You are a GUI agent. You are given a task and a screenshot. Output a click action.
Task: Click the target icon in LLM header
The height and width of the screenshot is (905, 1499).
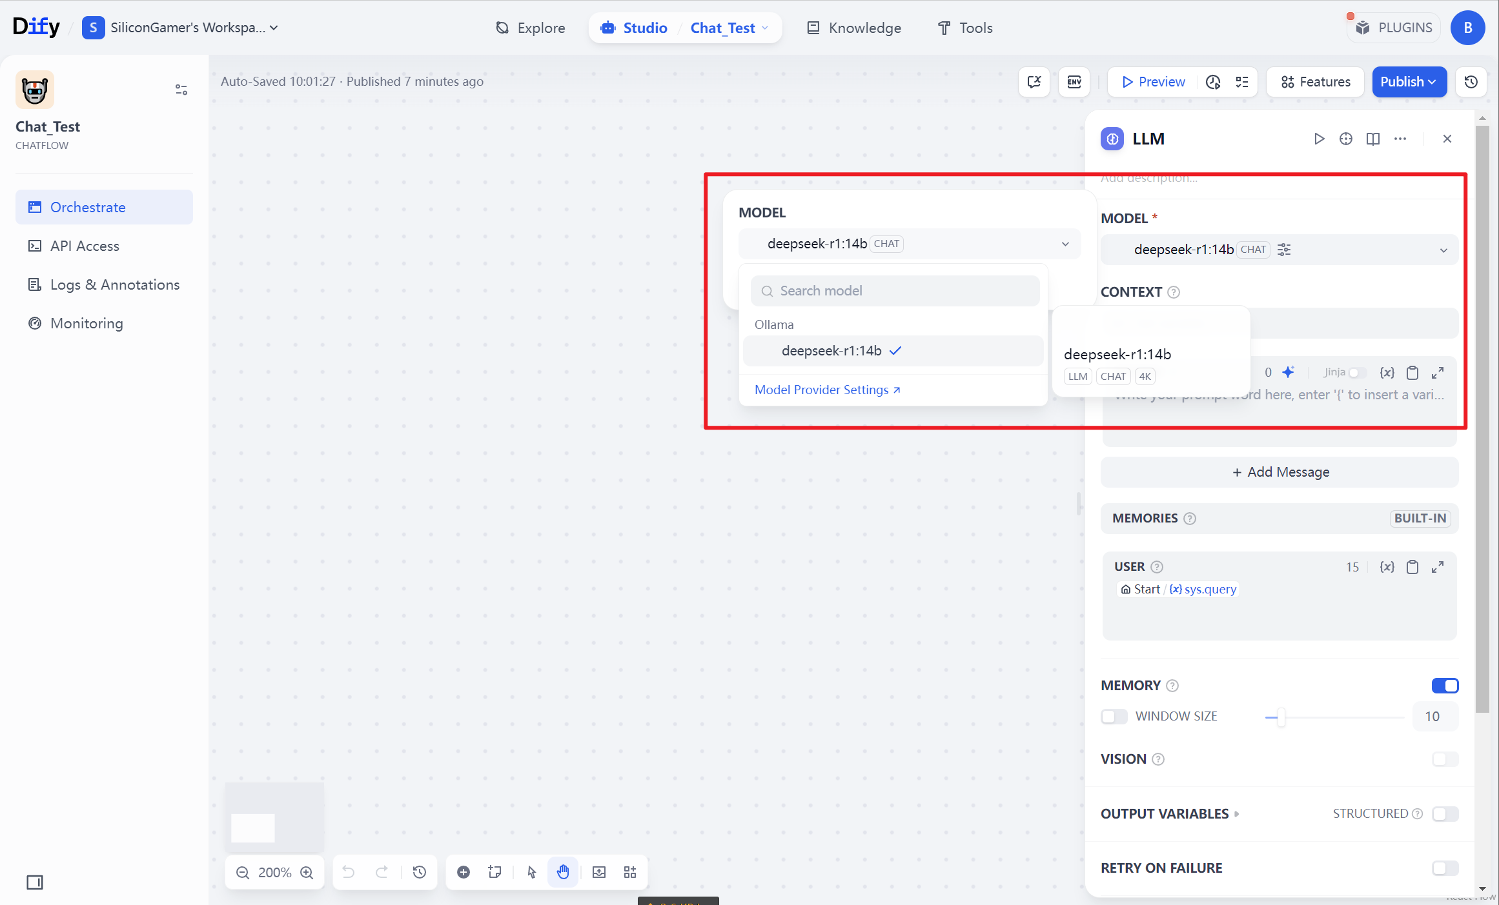click(x=1346, y=139)
